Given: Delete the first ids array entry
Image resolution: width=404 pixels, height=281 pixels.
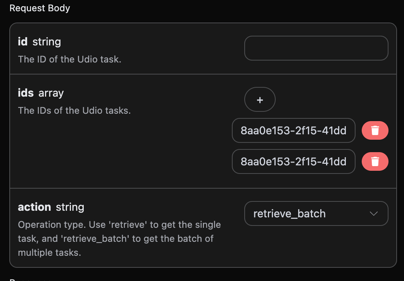Looking at the screenshot, I should point(375,130).
